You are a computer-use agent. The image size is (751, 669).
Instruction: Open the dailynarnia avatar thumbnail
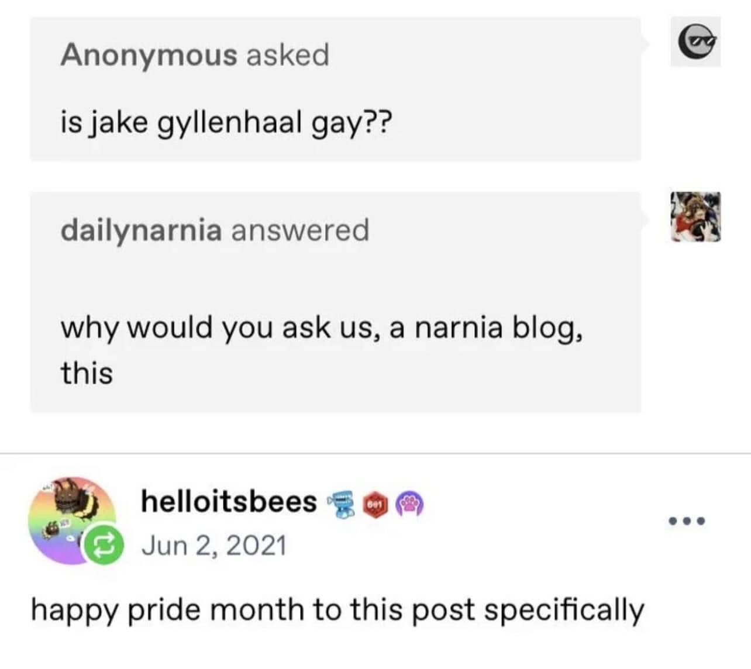pyautogui.click(x=695, y=217)
